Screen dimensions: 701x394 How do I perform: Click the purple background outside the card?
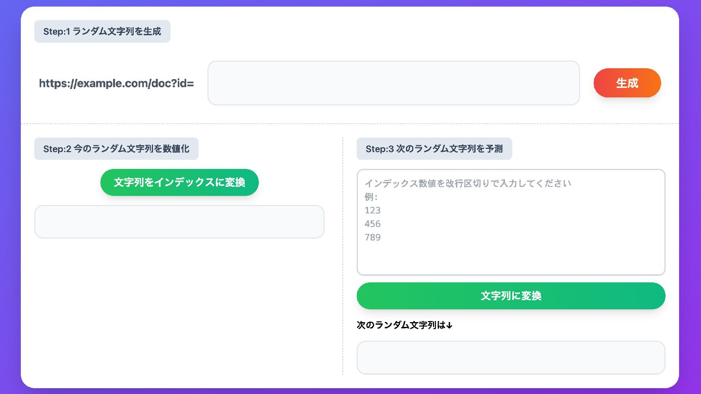coord(9,197)
